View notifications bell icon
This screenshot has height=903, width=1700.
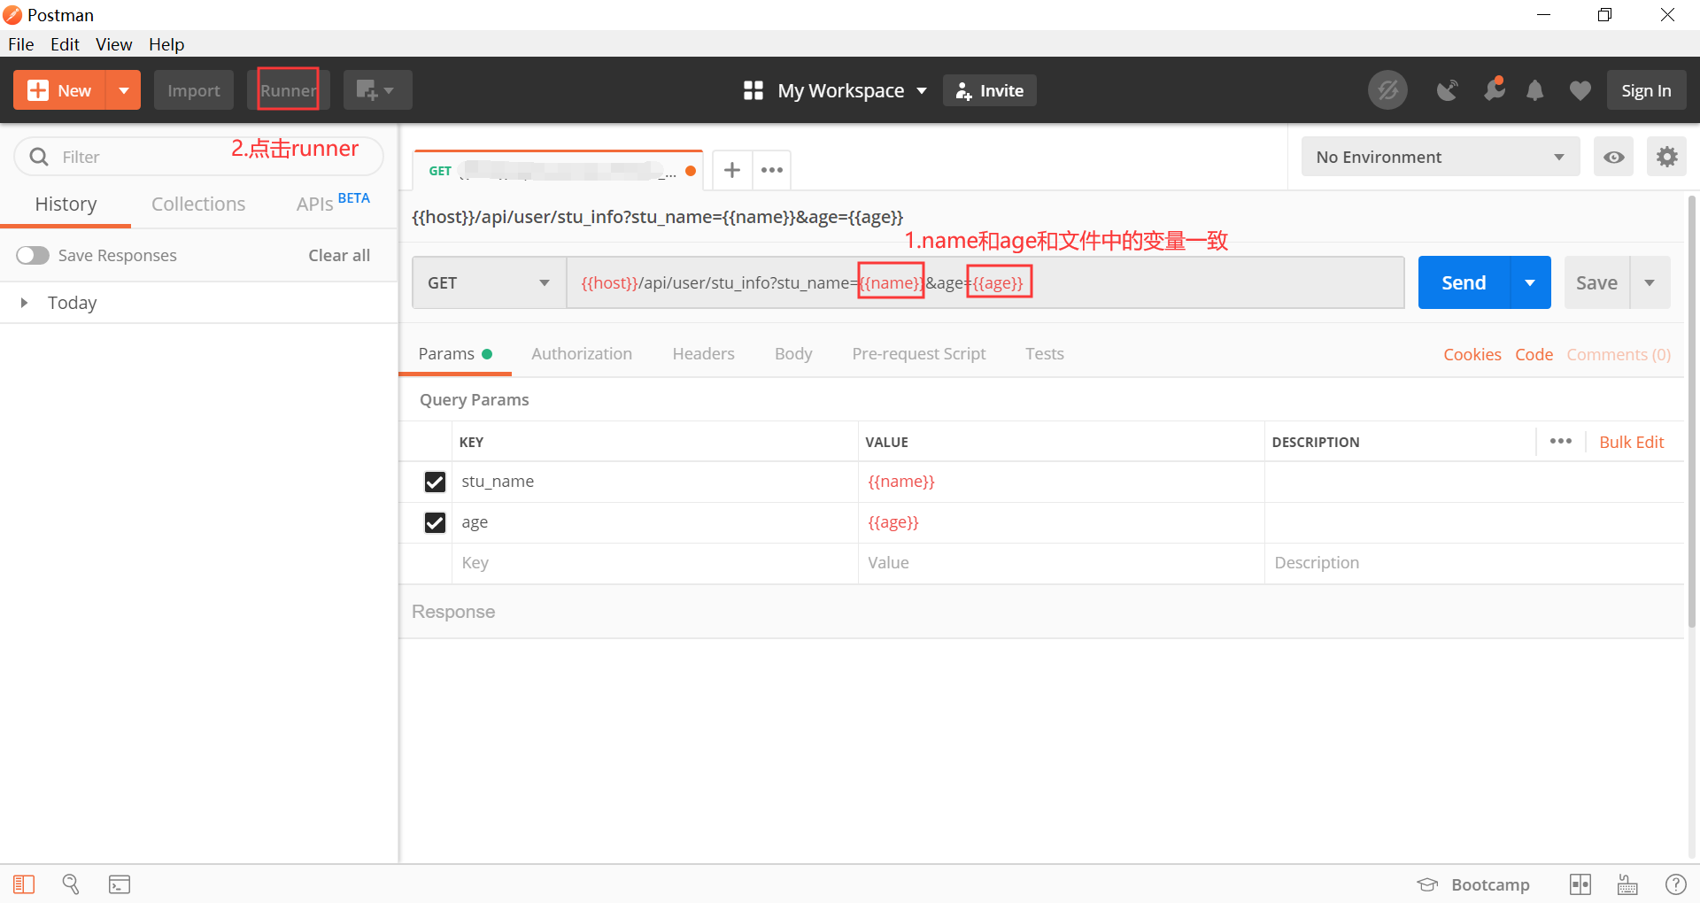[x=1535, y=90]
